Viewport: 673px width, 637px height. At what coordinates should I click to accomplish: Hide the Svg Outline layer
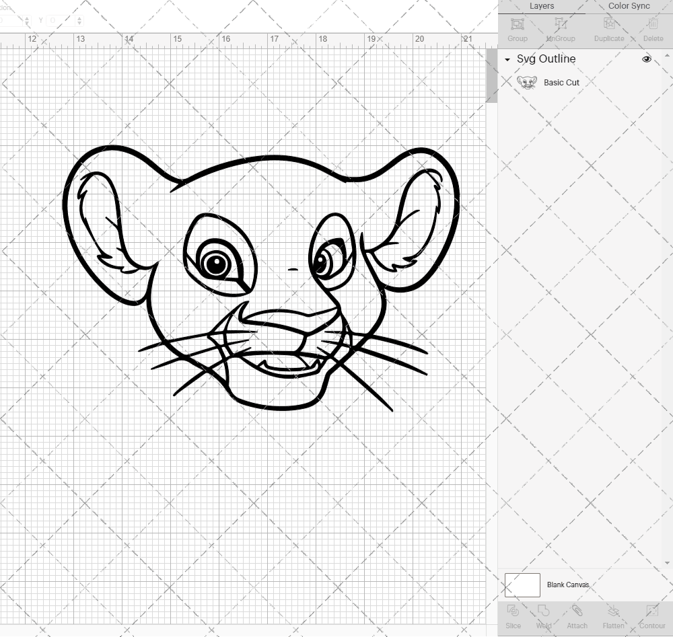point(647,59)
